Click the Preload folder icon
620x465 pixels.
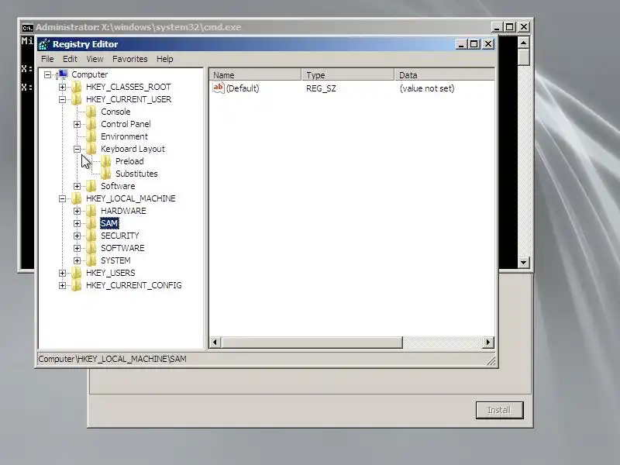105,161
